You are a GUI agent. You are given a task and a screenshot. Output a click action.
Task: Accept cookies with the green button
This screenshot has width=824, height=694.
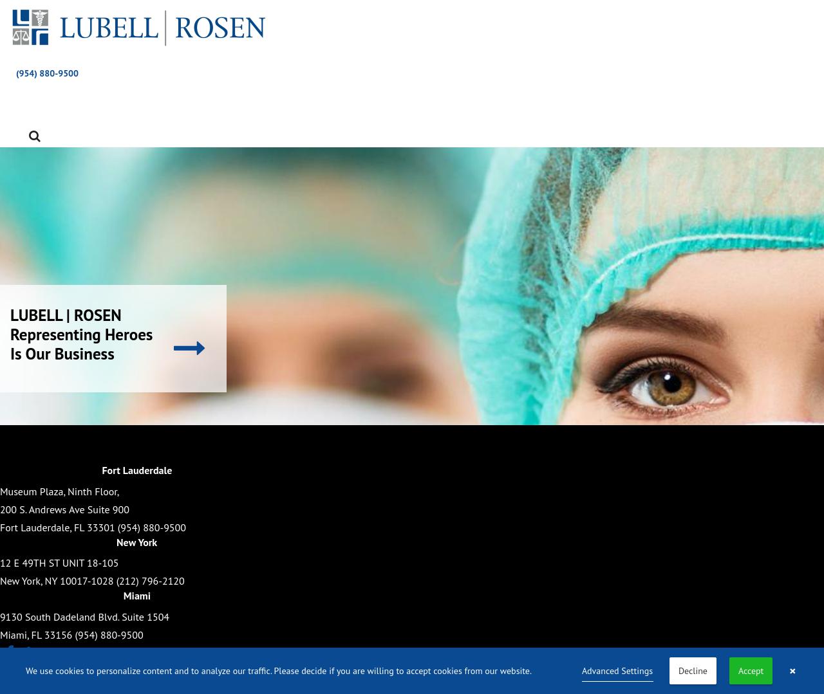coord(751,671)
